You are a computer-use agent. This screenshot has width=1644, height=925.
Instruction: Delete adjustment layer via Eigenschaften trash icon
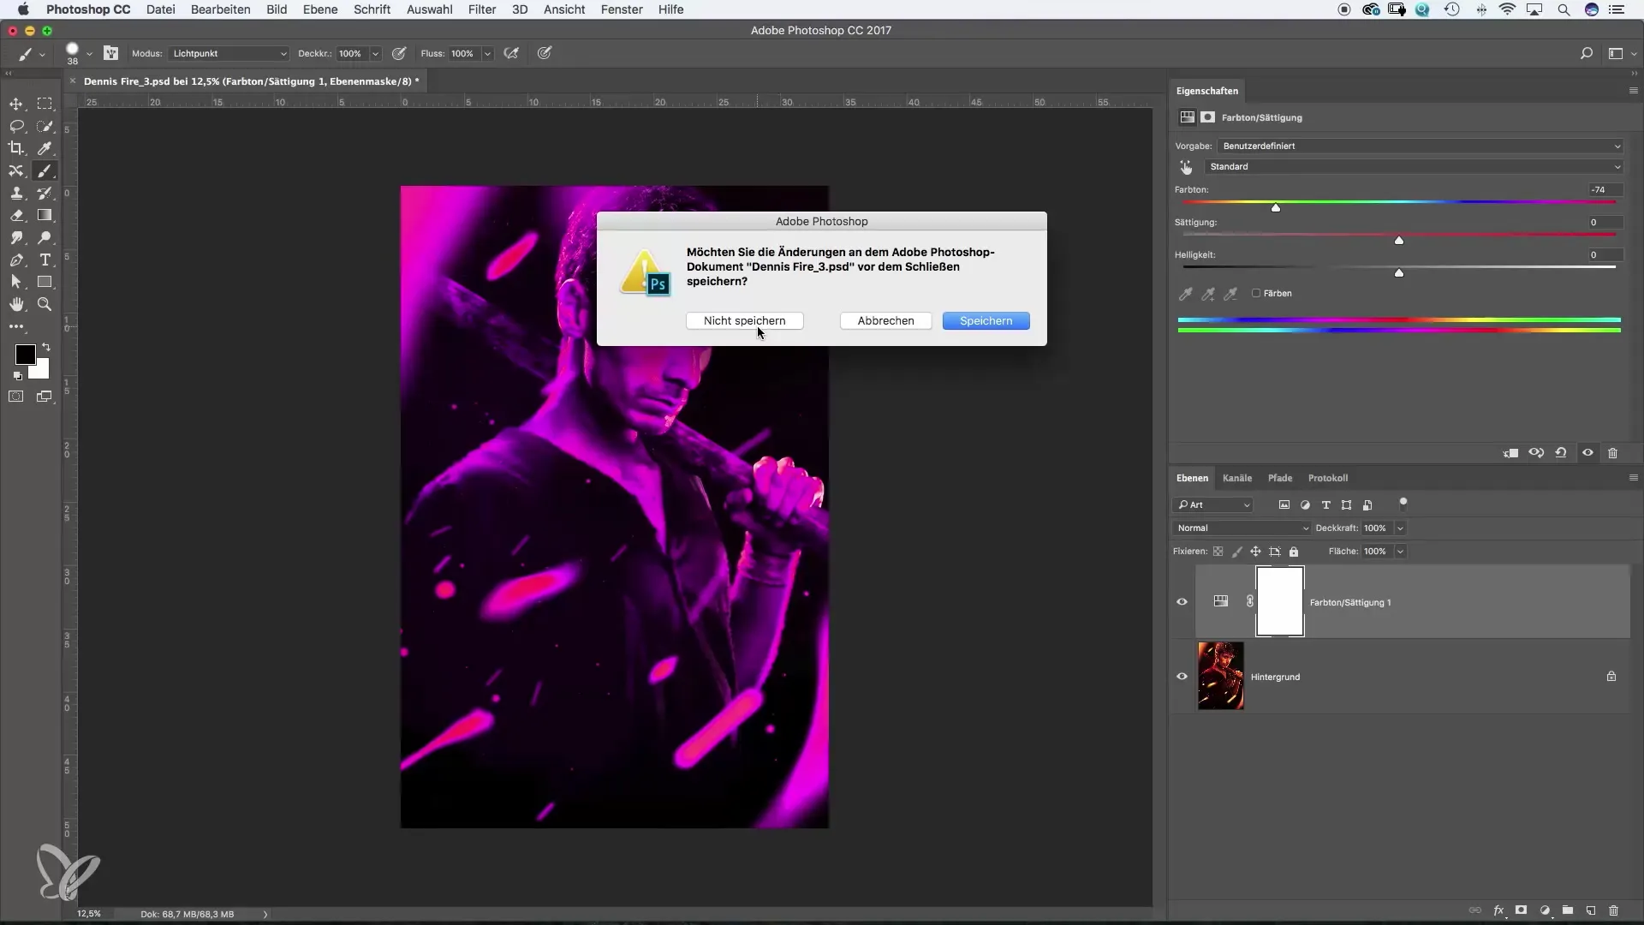pos(1613,453)
